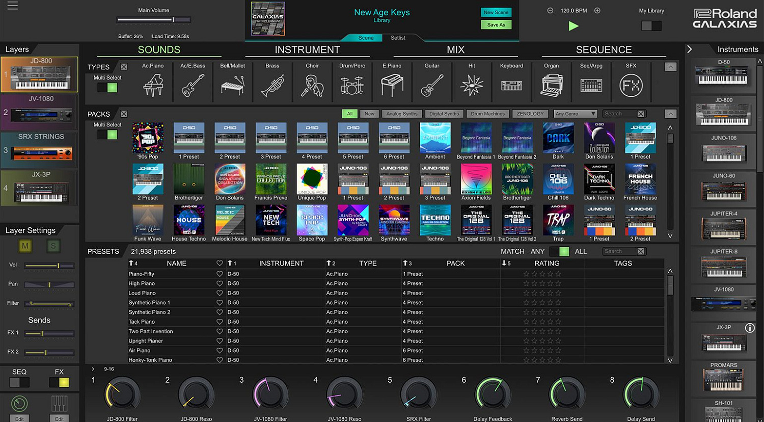This screenshot has width=764, height=422.
Task: Start playback with the green play button
Action: tap(574, 26)
